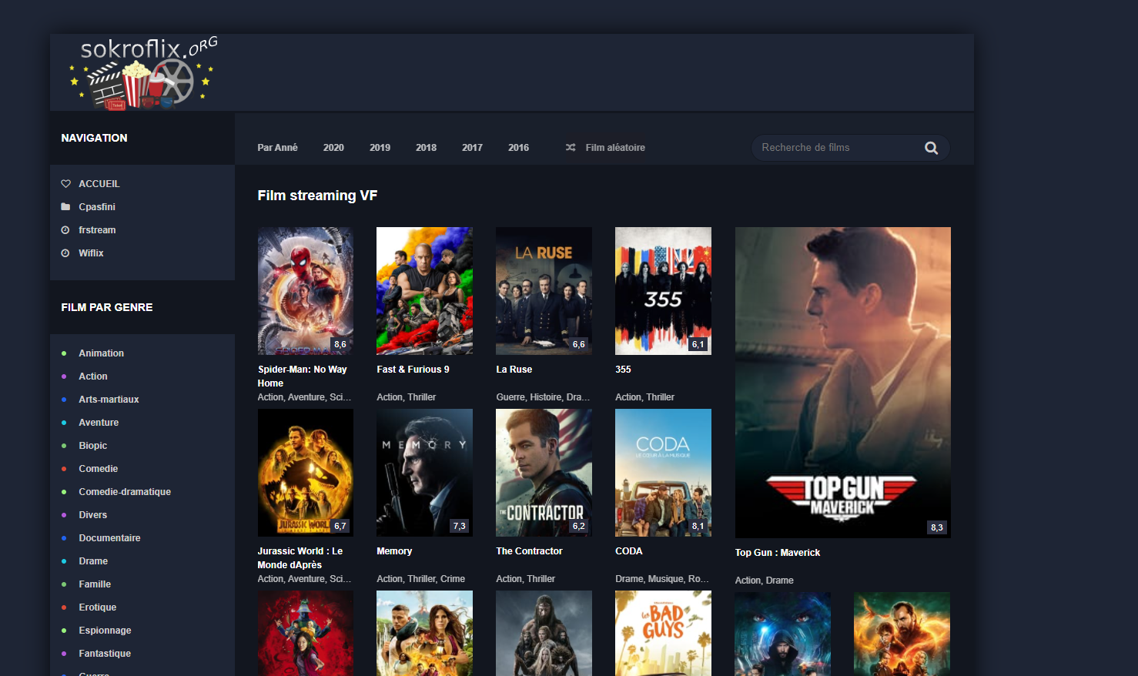Select the Famille genre
Viewport: 1138px width, 676px height.
95,584
